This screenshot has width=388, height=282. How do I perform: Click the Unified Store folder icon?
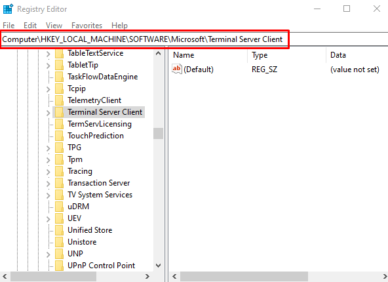point(60,230)
